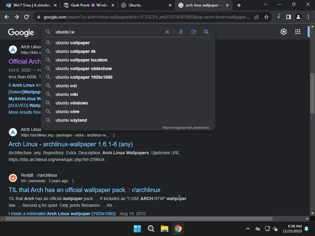The width and height of the screenshot is (315, 236).
Task: Click Chrome icon in the taskbar
Action: pos(178,229)
